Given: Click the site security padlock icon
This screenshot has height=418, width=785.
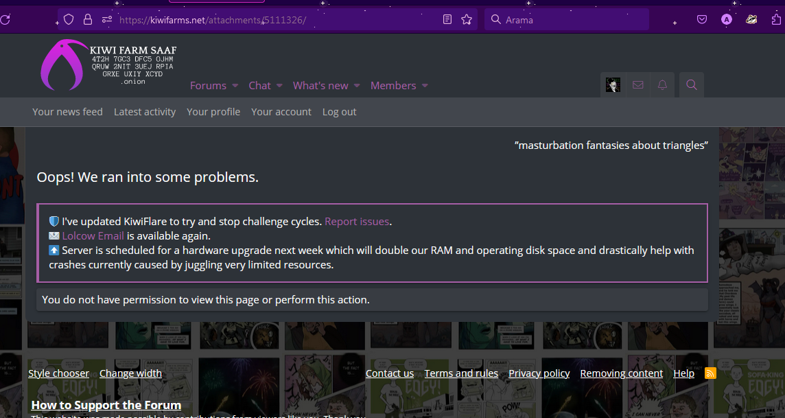Looking at the screenshot, I should [88, 19].
